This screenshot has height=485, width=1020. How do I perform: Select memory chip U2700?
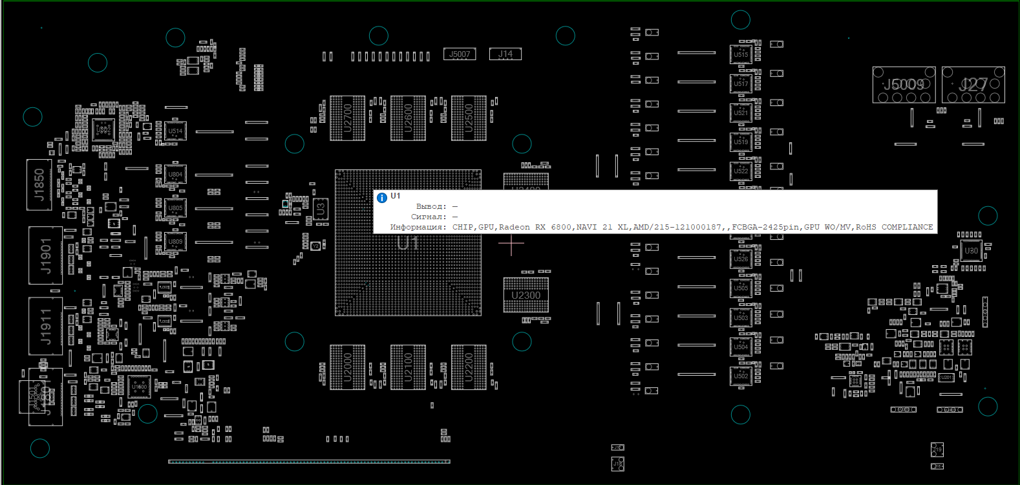click(x=347, y=118)
